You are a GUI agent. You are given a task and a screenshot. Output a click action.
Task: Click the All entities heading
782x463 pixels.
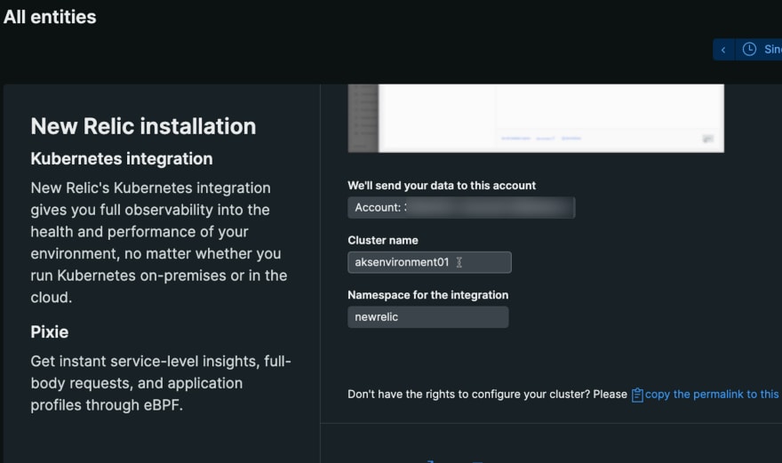(50, 17)
